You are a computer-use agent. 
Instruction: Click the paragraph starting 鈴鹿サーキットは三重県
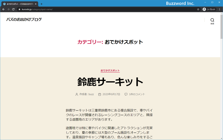(x=109, y=115)
